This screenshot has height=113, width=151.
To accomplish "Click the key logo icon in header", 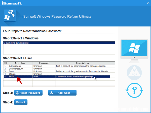I will [10, 15].
